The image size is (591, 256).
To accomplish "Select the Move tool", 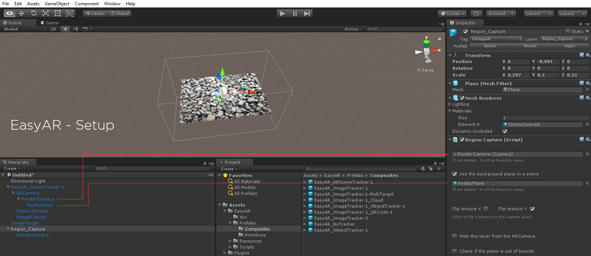I will pyautogui.click(x=21, y=13).
